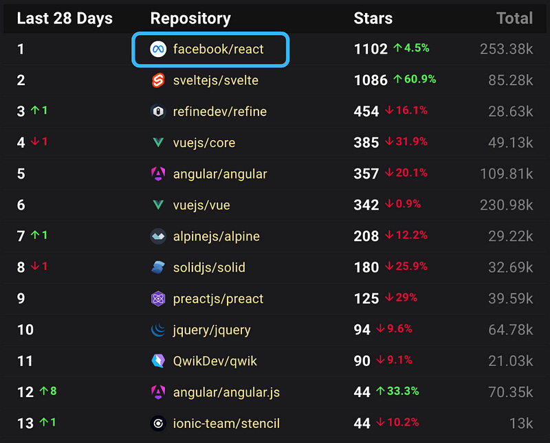This screenshot has height=443, width=550.
Task: Click the 1086 stars value
Action: pos(371,80)
